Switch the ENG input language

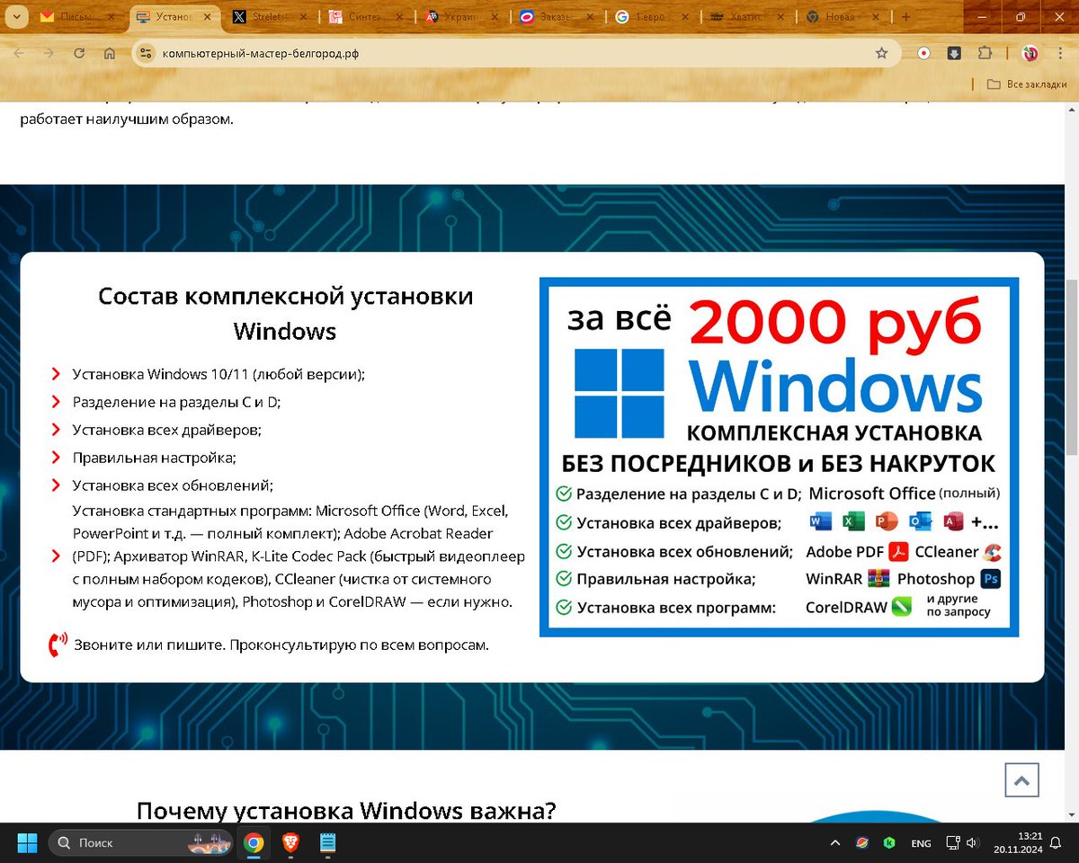pos(921,843)
